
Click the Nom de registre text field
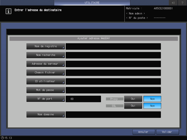[113, 47]
